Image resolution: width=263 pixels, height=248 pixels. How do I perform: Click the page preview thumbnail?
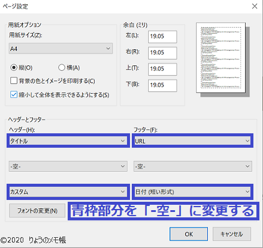click(x=221, y=58)
